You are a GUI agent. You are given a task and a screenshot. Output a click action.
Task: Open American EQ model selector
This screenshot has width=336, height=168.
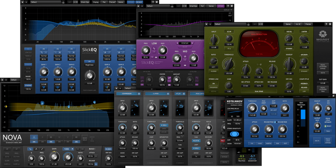[185, 43]
